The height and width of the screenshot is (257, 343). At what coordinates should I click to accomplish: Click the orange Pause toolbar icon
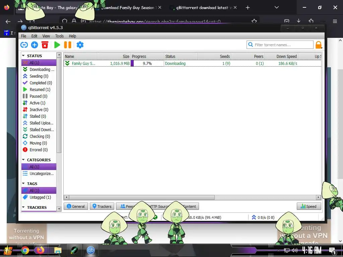coord(68,45)
